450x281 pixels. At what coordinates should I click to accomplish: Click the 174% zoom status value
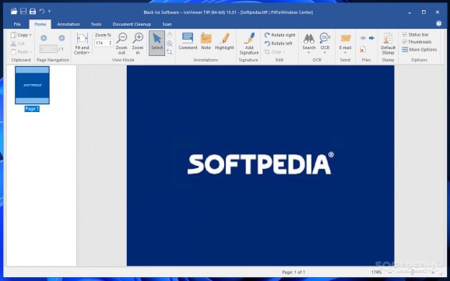coord(376,272)
